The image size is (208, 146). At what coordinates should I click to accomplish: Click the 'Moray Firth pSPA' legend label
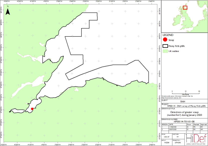[177, 46]
